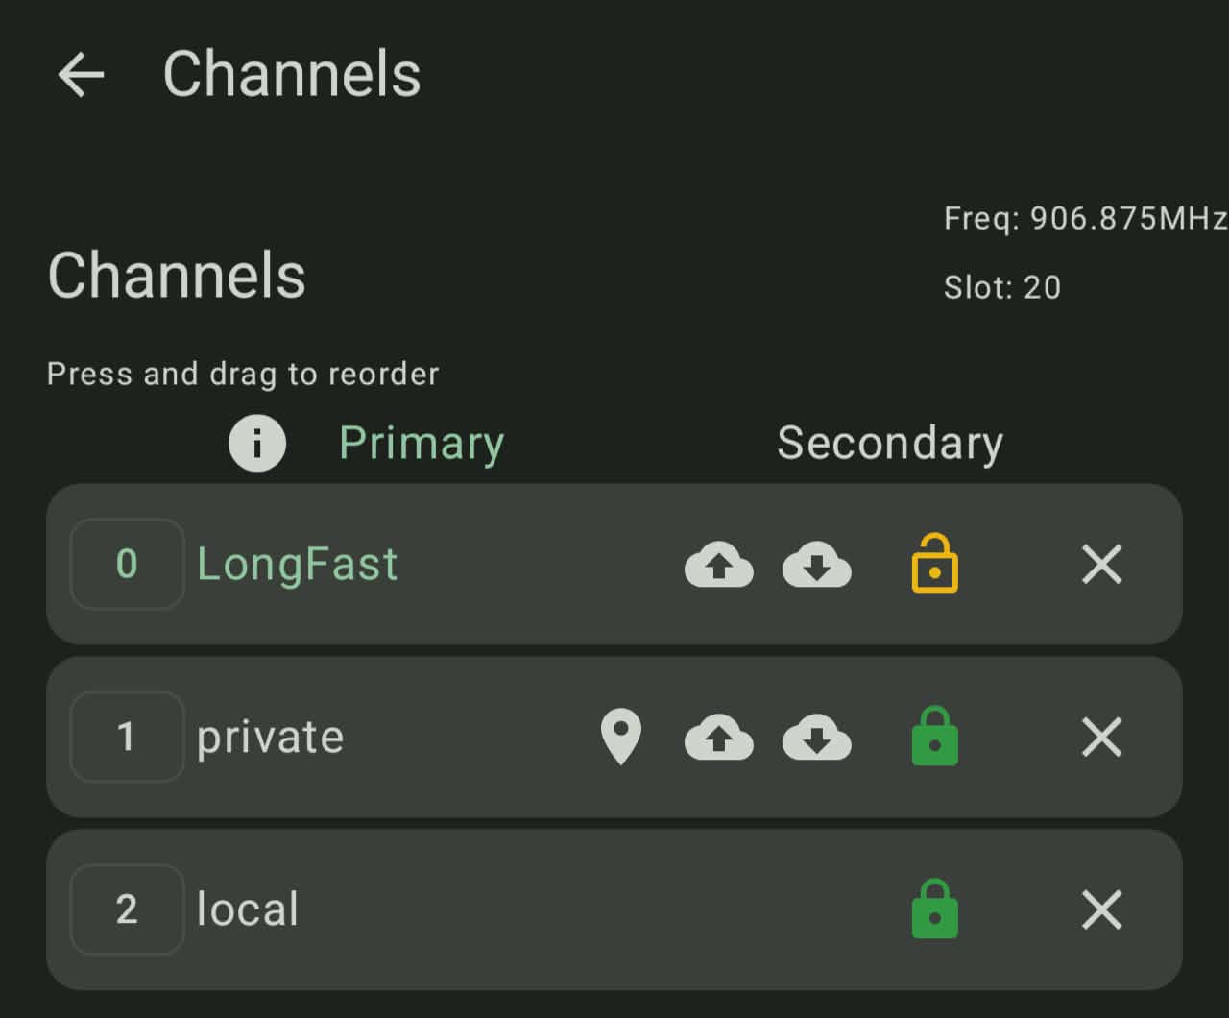
Task: Tap the index badge 1 on private
Action: pyautogui.click(x=126, y=737)
